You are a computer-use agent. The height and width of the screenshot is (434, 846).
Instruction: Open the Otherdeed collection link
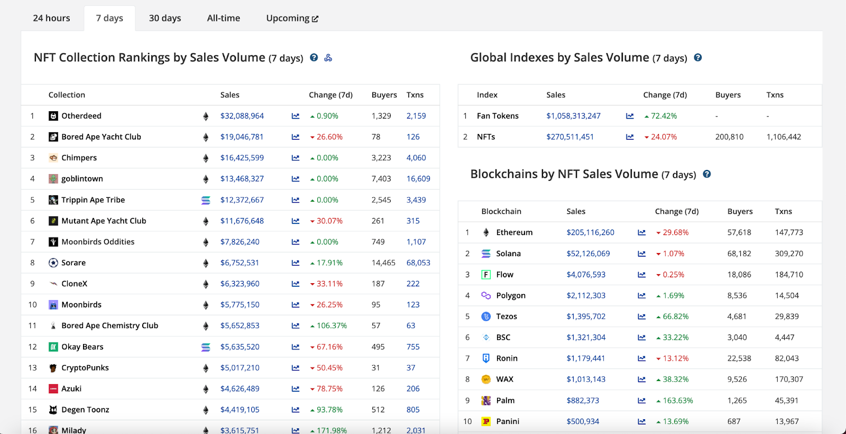[x=81, y=116]
